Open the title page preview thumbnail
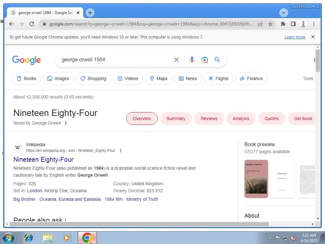This screenshot has height=244, width=325. tap(282, 179)
